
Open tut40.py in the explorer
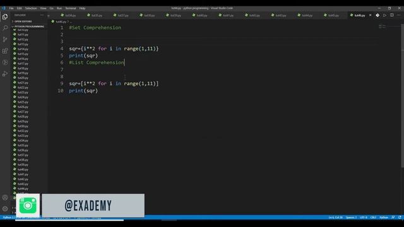click(23, 170)
